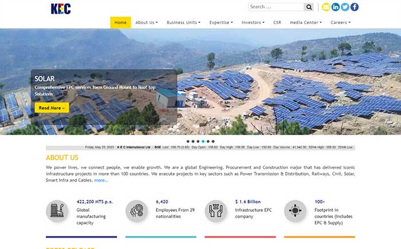Open the CSR menu item

[x=277, y=22]
